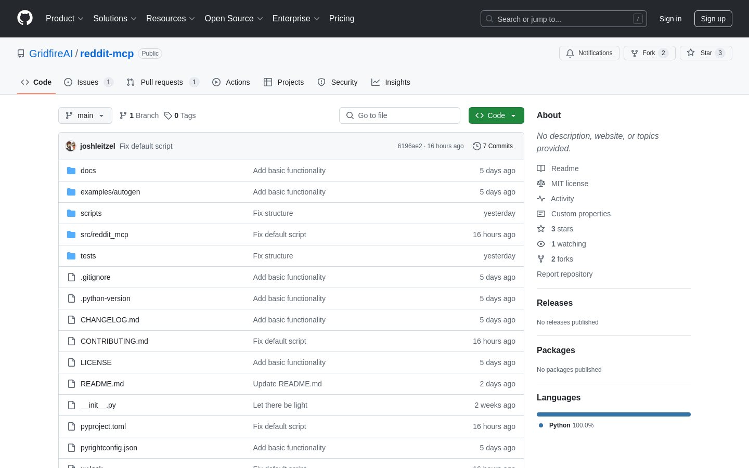
Task: Switch to the Projects tab
Action: [284, 82]
